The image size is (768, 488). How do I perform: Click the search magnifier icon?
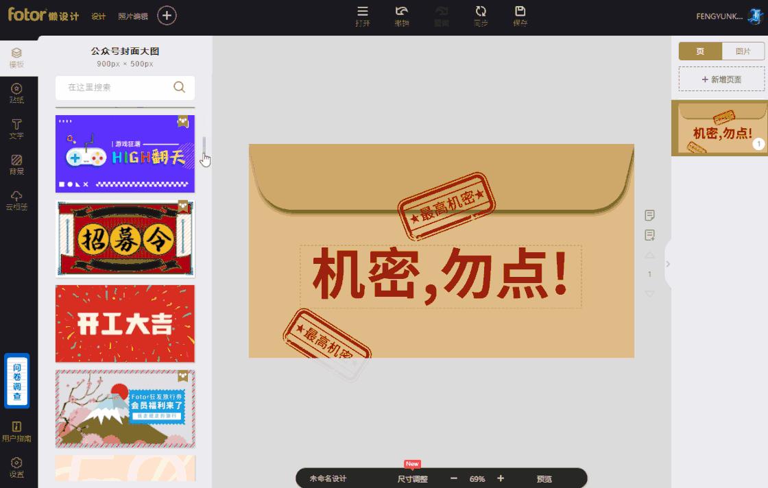coord(179,87)
